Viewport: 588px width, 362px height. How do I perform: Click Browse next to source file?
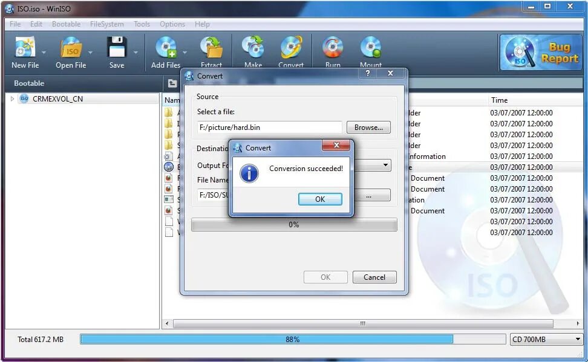(x=368, y=128)
